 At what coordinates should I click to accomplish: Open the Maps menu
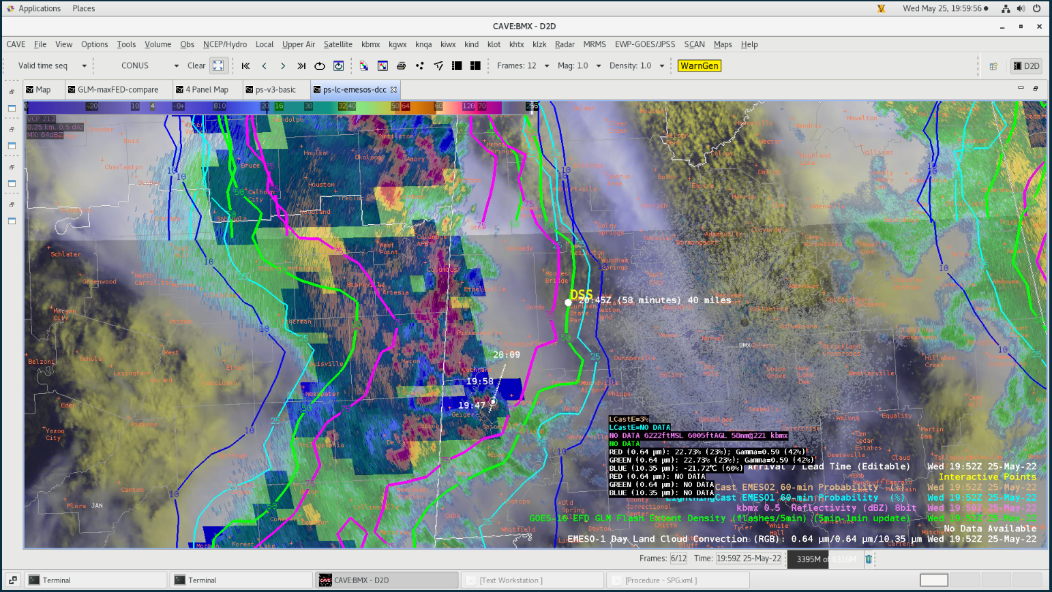(722, 44)
